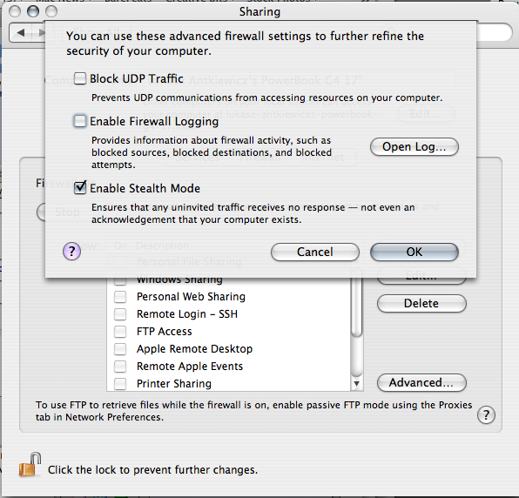This screenshot has width=519, height=498.
Task: Open the firewall log with Open Log…
Action: 415,146
